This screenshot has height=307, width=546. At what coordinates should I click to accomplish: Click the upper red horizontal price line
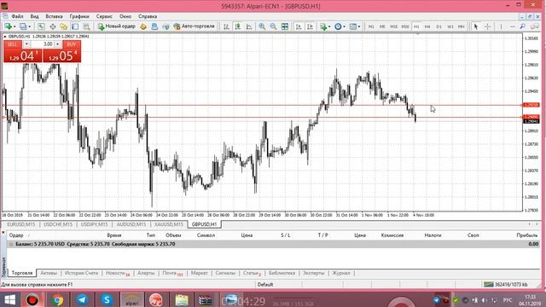coord(261,105)
